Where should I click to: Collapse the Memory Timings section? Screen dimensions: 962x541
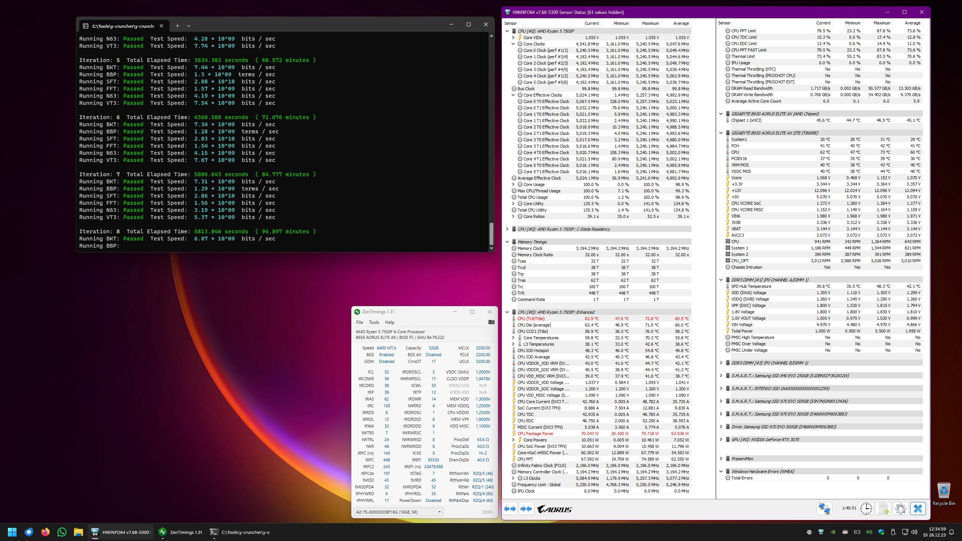pos(507,242)
